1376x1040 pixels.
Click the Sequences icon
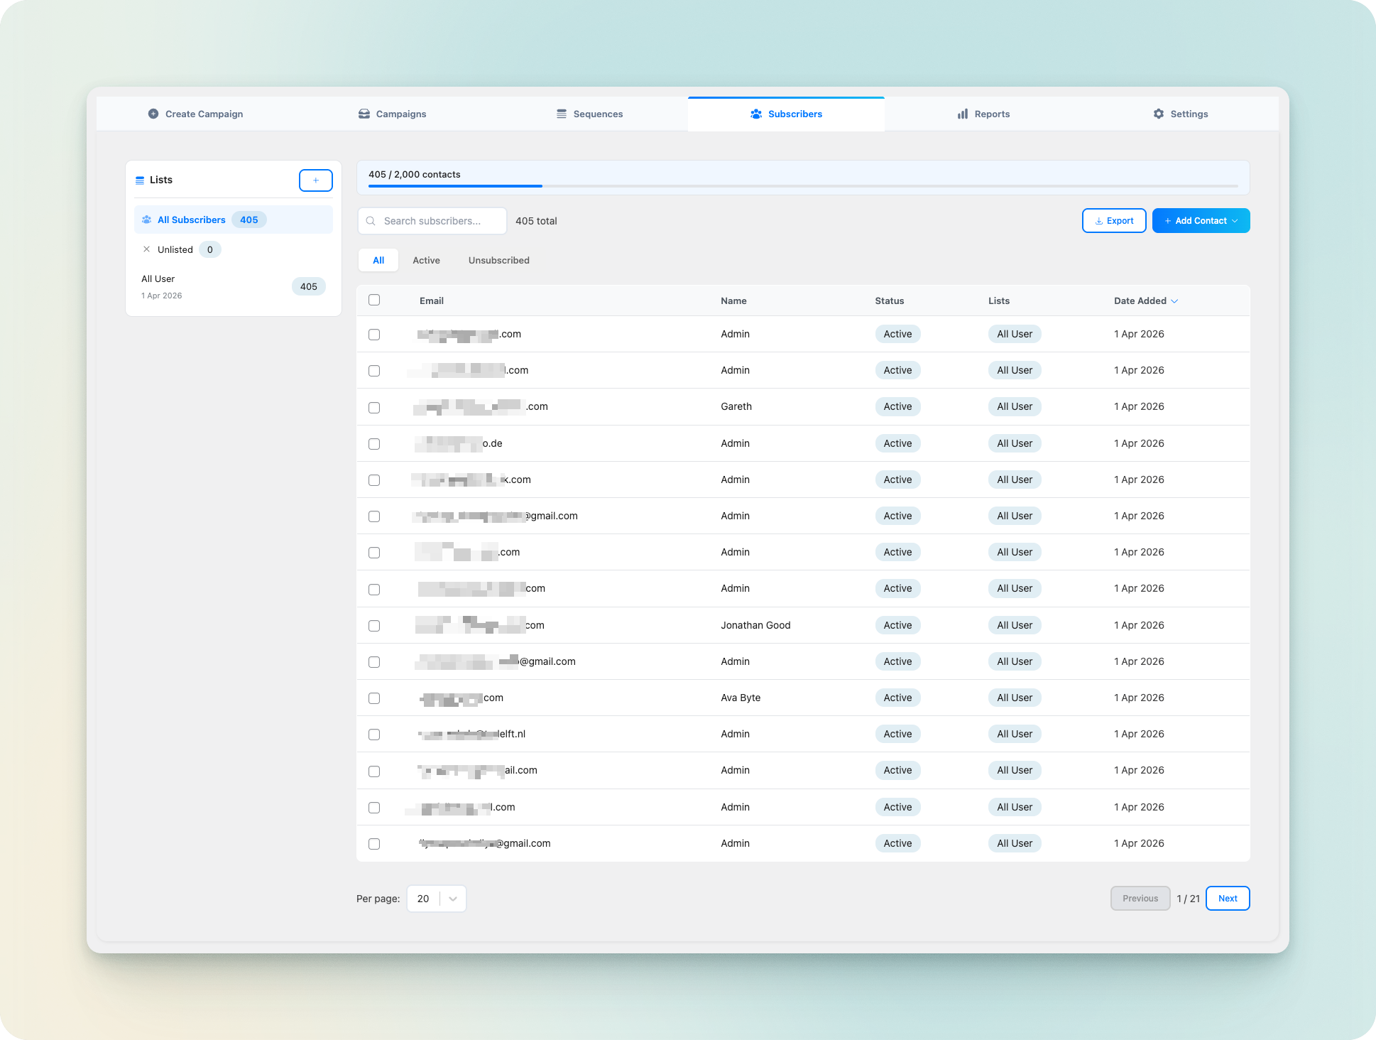(561, 114)
